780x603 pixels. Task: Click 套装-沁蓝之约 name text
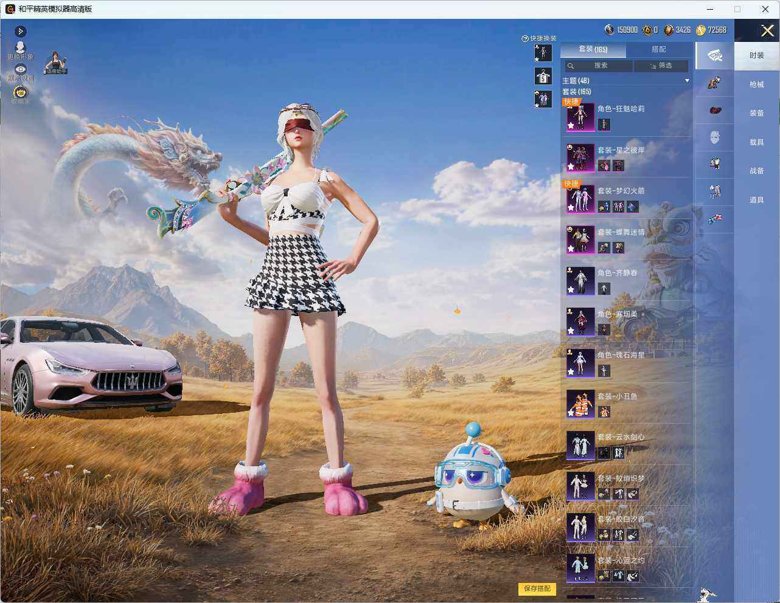click(621, 560)
